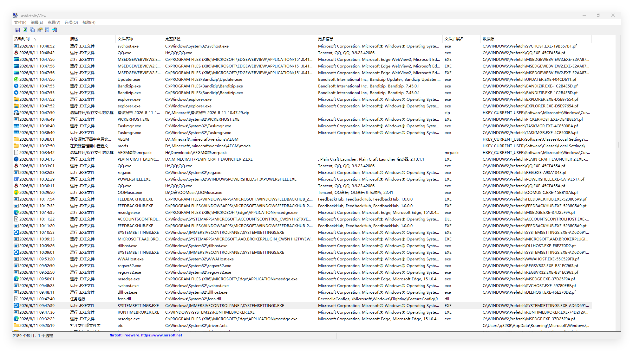Click the settings gear icon in 10:09:01 row

[16, 252]
